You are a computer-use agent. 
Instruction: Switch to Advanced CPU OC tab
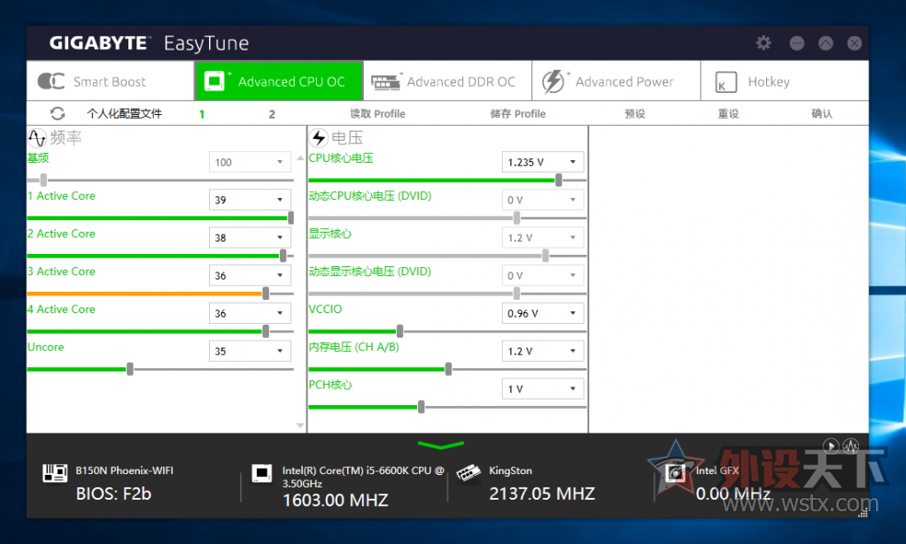[x=279, y=81]
